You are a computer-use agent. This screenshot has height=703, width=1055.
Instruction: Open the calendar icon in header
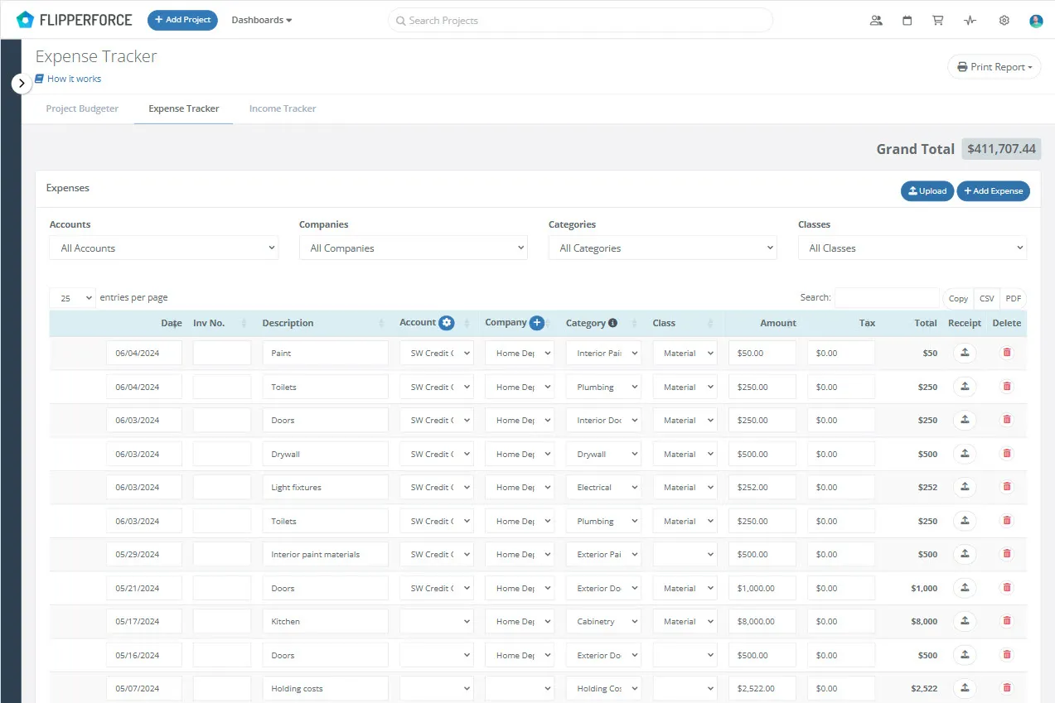pos(907,21)
